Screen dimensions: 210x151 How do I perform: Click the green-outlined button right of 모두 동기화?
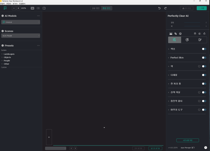click(x=155, y=148)
